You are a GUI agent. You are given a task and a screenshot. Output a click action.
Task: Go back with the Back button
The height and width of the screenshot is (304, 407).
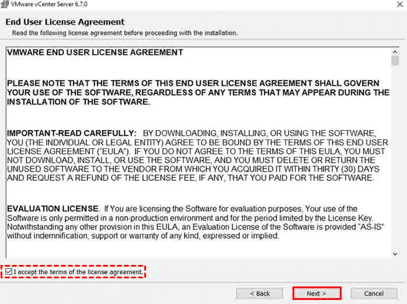click(x=260, y=293)
